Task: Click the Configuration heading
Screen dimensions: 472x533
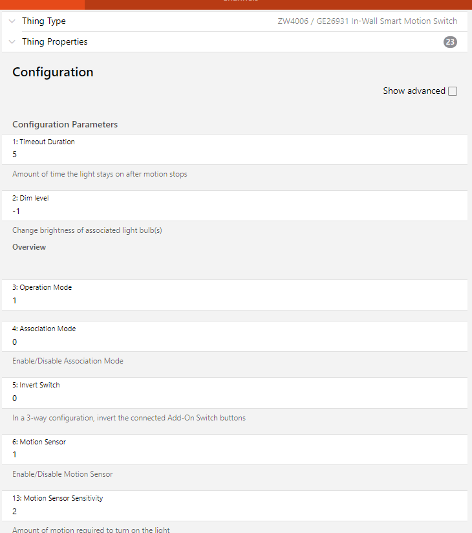Action: click(53, 72)
